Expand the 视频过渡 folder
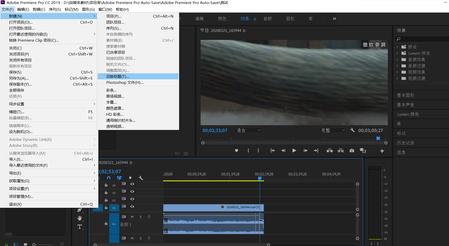 click(x=397, y=78)
